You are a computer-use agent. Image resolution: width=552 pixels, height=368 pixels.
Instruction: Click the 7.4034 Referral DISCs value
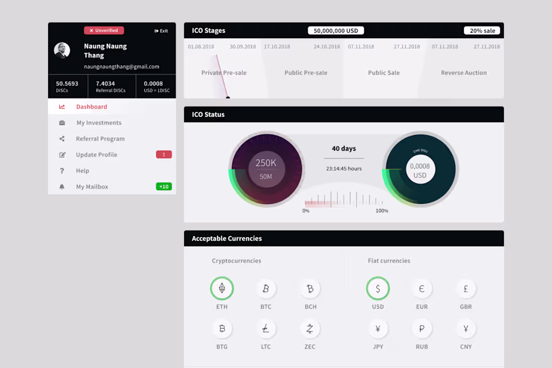(x=110, y=87)
